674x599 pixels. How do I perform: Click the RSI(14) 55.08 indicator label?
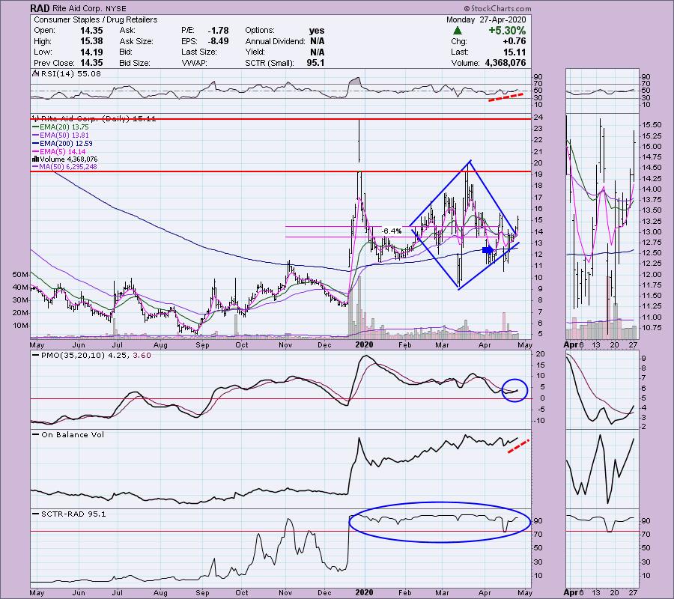(70, 74)
